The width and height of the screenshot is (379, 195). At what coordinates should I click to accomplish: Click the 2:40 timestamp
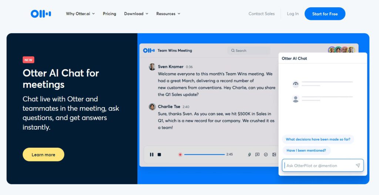click(186, 107)
